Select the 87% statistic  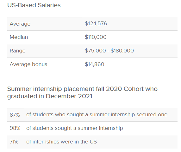click(x=15, y=115)
